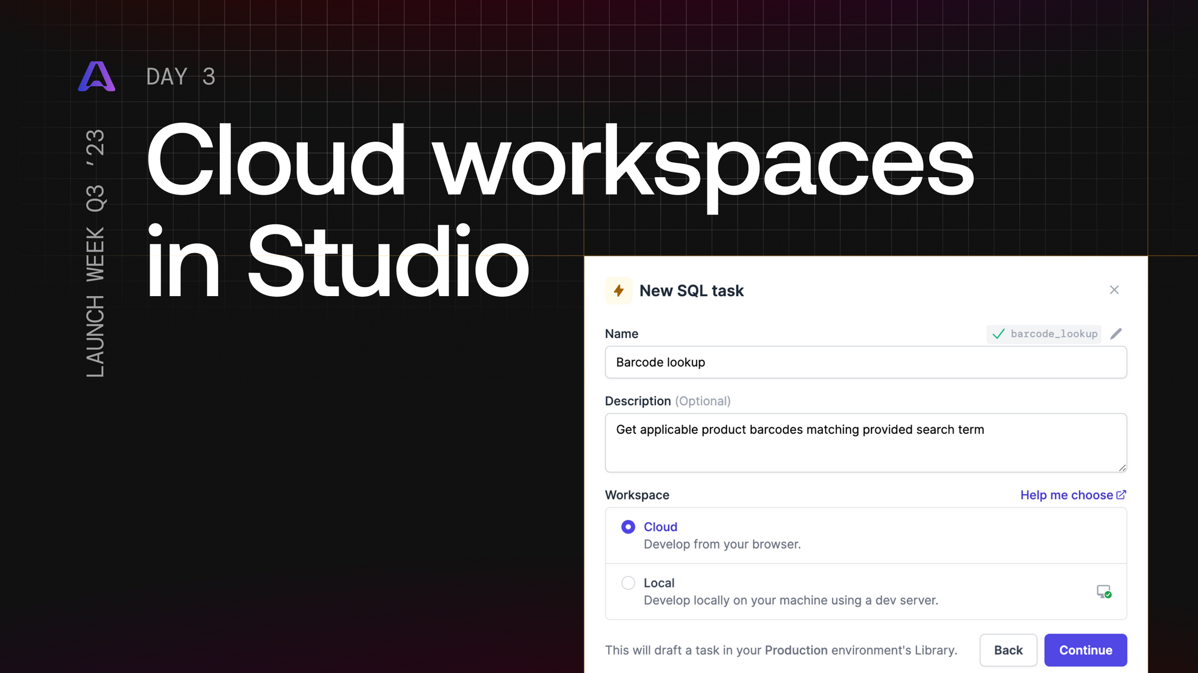The image size is (1198, 673).
Task: Close the New SQL task dialog
Action: (1114, 290)
